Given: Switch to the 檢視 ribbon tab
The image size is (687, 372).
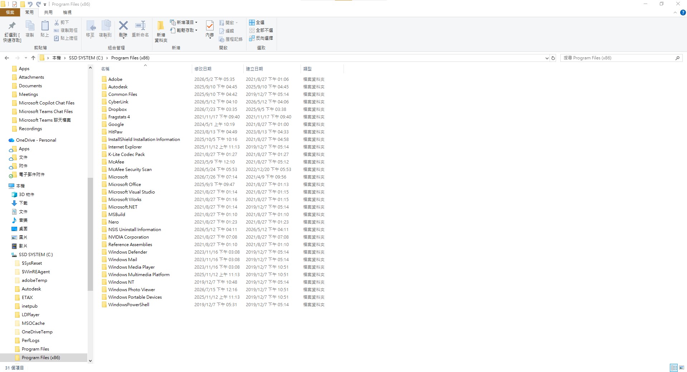Looking at the screenshot, I should point(67,13).
